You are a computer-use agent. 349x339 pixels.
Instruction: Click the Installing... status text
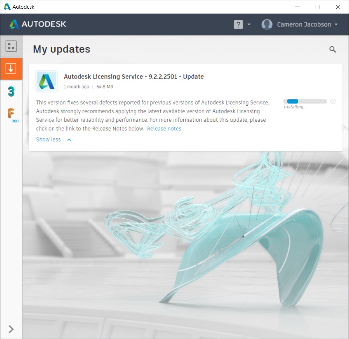(295, 107)
